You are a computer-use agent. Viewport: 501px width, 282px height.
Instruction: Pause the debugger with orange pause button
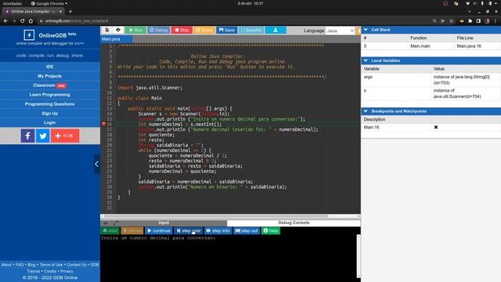(132, 230)
